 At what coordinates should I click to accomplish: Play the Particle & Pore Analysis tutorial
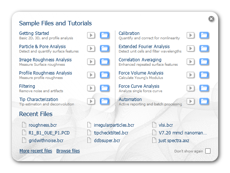pyautogui.click(x=91, y=48)
